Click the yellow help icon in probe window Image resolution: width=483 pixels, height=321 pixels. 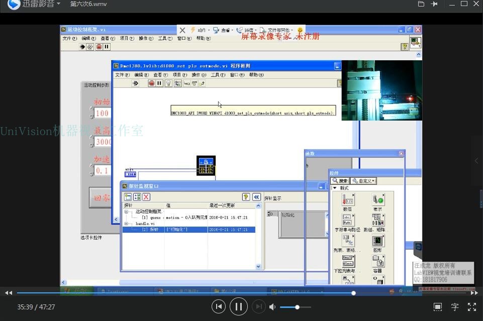click(x=246, y=197)
